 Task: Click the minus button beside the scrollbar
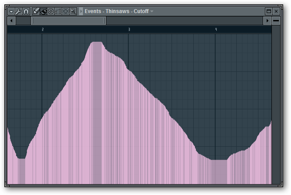[276, 21]
